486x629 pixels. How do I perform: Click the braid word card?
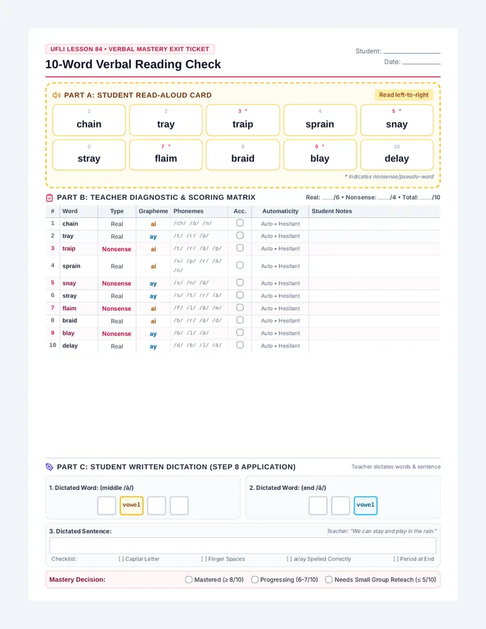click(243, 155)
